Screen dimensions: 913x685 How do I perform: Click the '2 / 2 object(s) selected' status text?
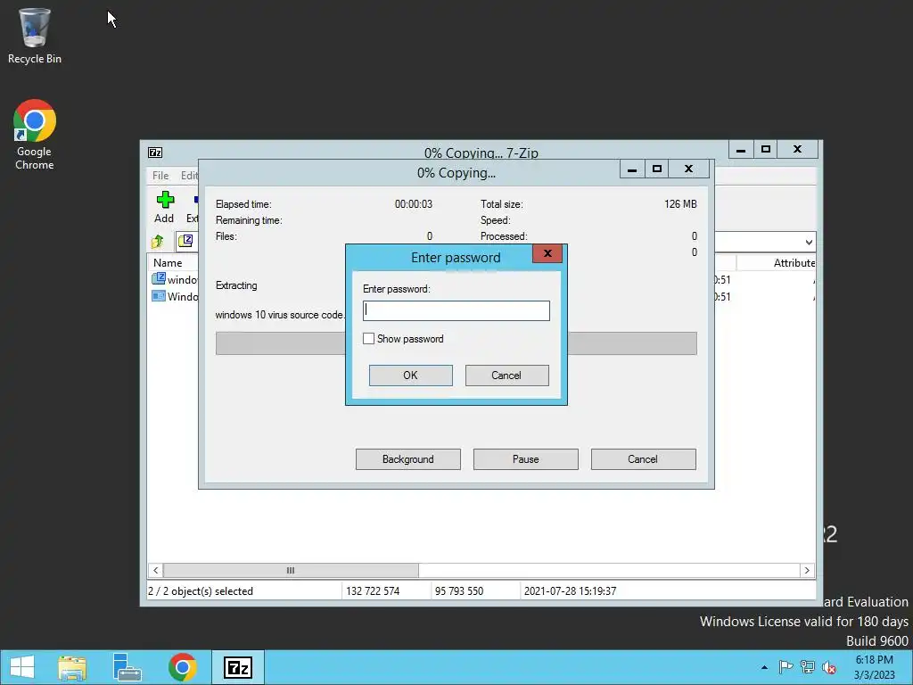coord(201,591)
